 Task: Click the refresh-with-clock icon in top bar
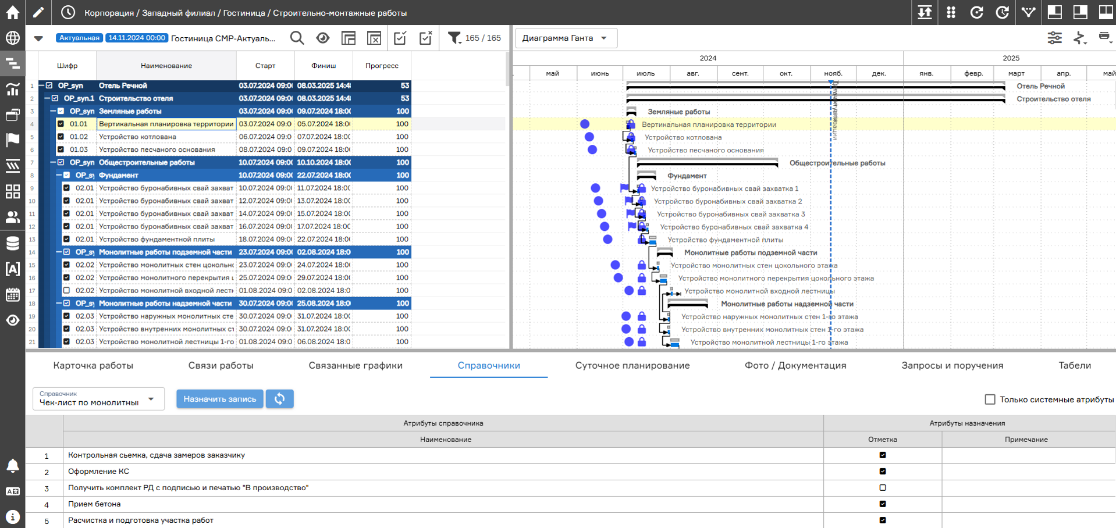click(1002, 12)
